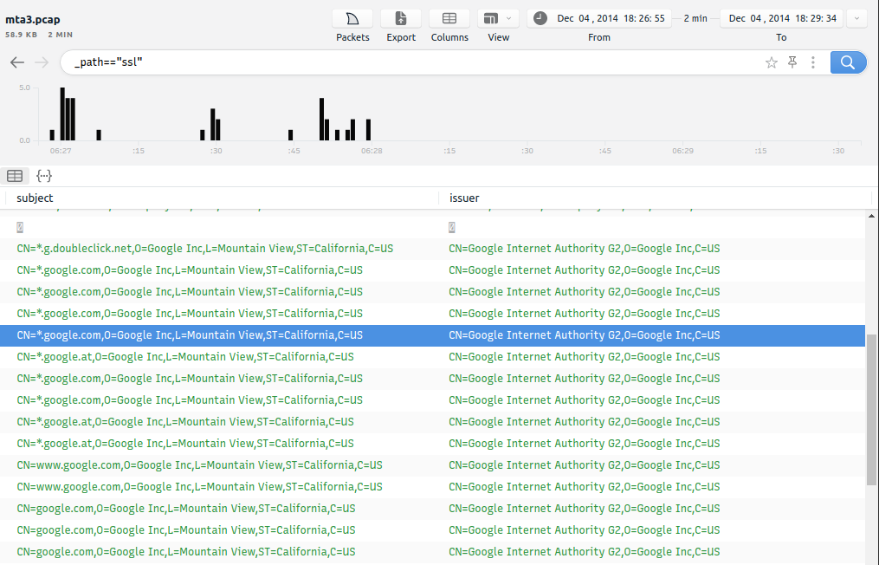The height and width of the screenshot is (565, 879).
Task: Select the first CN=www.google.com subject cell
Action: tap(199, 465)
